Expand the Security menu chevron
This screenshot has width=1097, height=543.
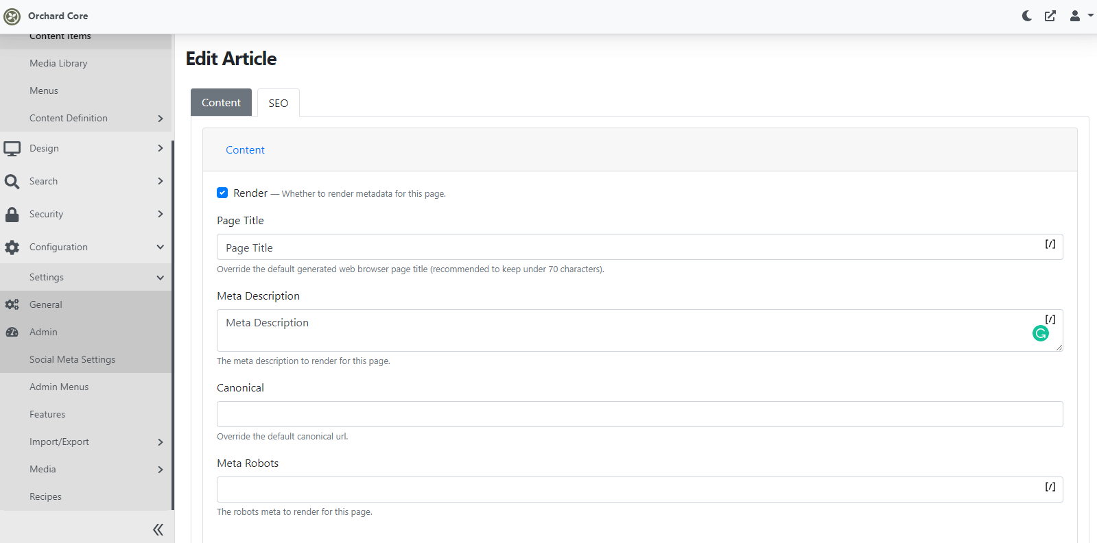tap(161, 214)
